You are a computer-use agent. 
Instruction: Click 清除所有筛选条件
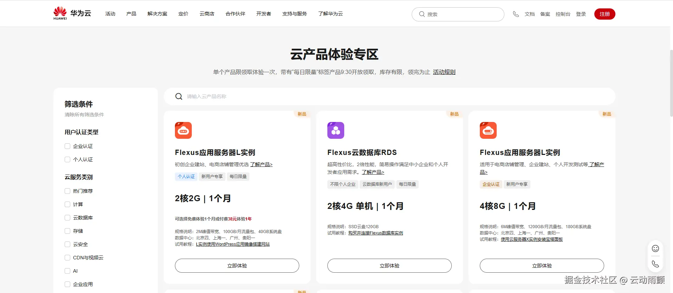(x=84, y=115)
